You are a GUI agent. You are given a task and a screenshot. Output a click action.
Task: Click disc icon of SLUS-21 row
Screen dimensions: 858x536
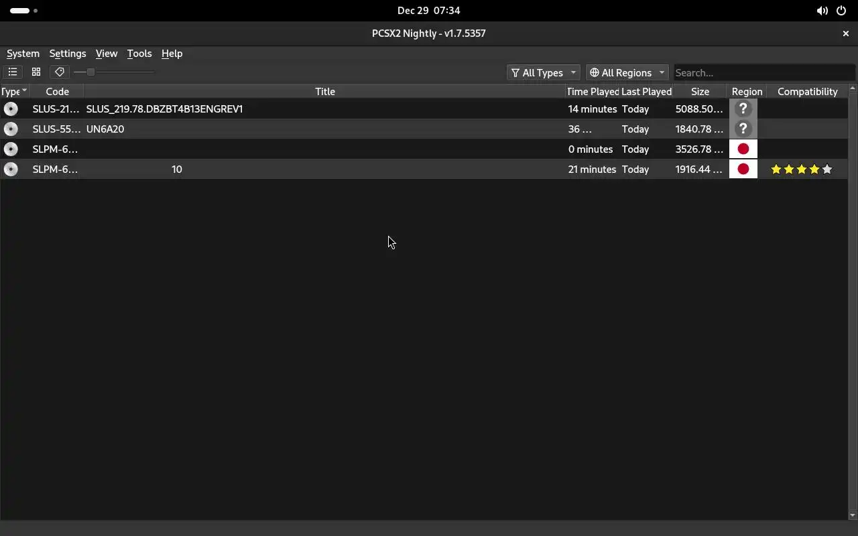point(11,109)
